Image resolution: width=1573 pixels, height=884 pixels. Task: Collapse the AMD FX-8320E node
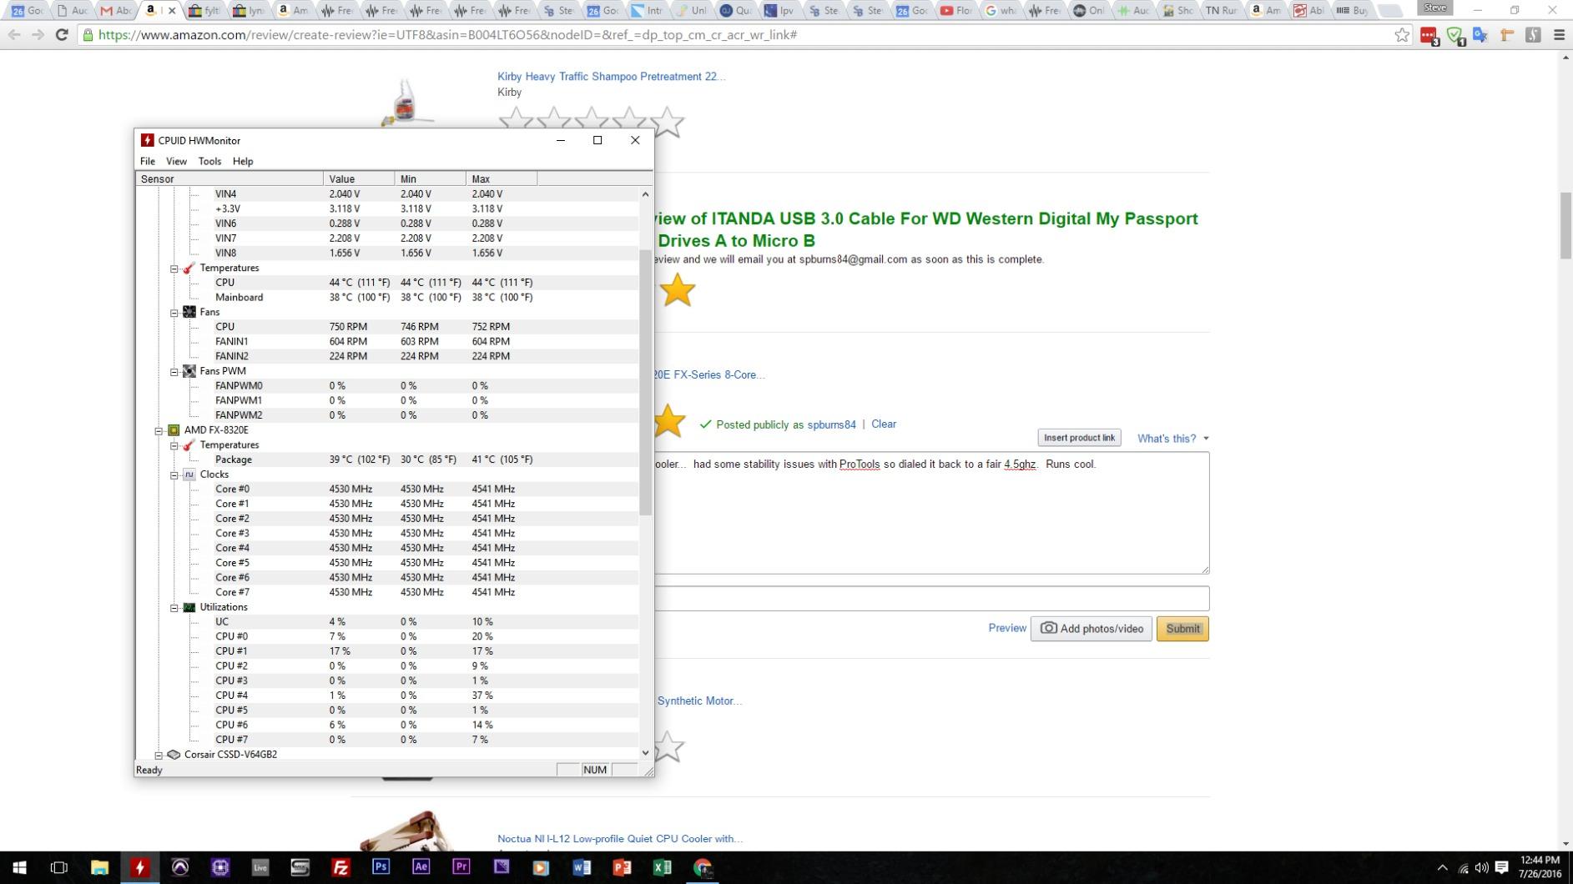point(159,431)
